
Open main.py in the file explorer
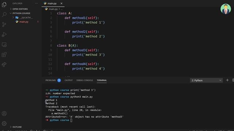[x=24, y=22]
